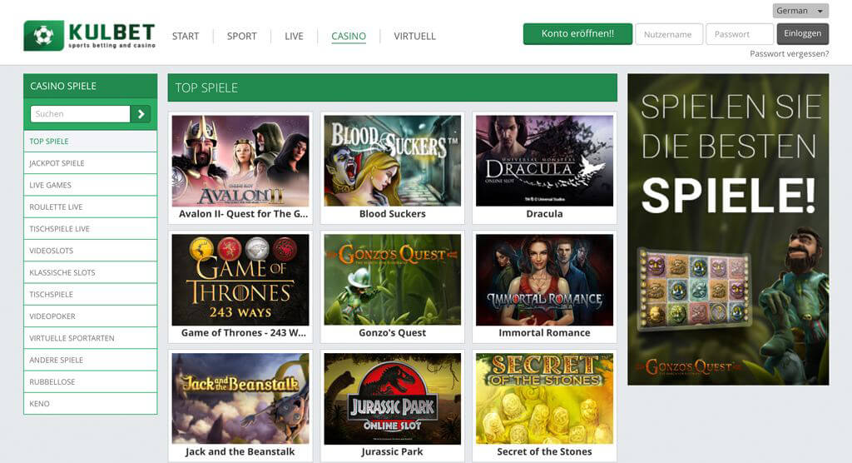852x463 pixels.
Task: Click into the Suchen search box
Action: tap(81, 114)
